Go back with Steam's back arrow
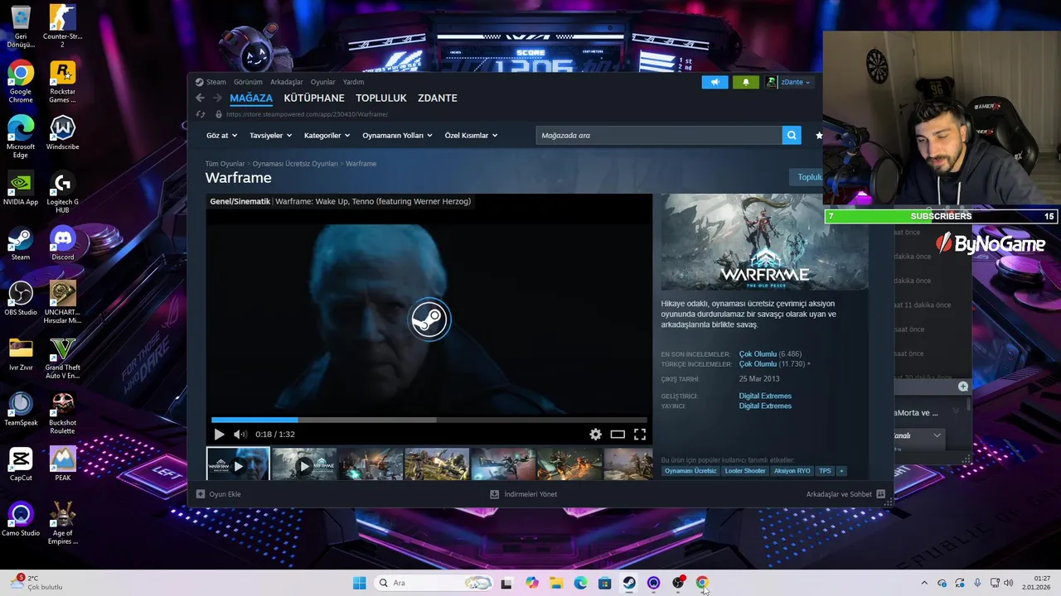 [200, 98]
